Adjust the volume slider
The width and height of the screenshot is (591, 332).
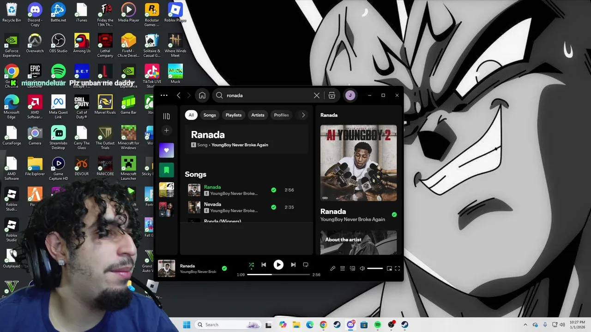pos(375,268)
